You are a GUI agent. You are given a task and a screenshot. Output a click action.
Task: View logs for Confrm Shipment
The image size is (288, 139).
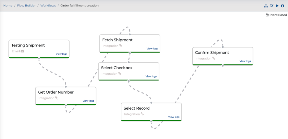click(245, 61)
